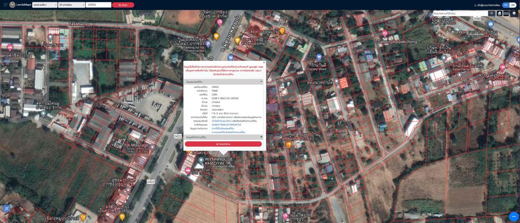Clear the place search with X button
Screen dimensions: 520x223
(491, 13)
